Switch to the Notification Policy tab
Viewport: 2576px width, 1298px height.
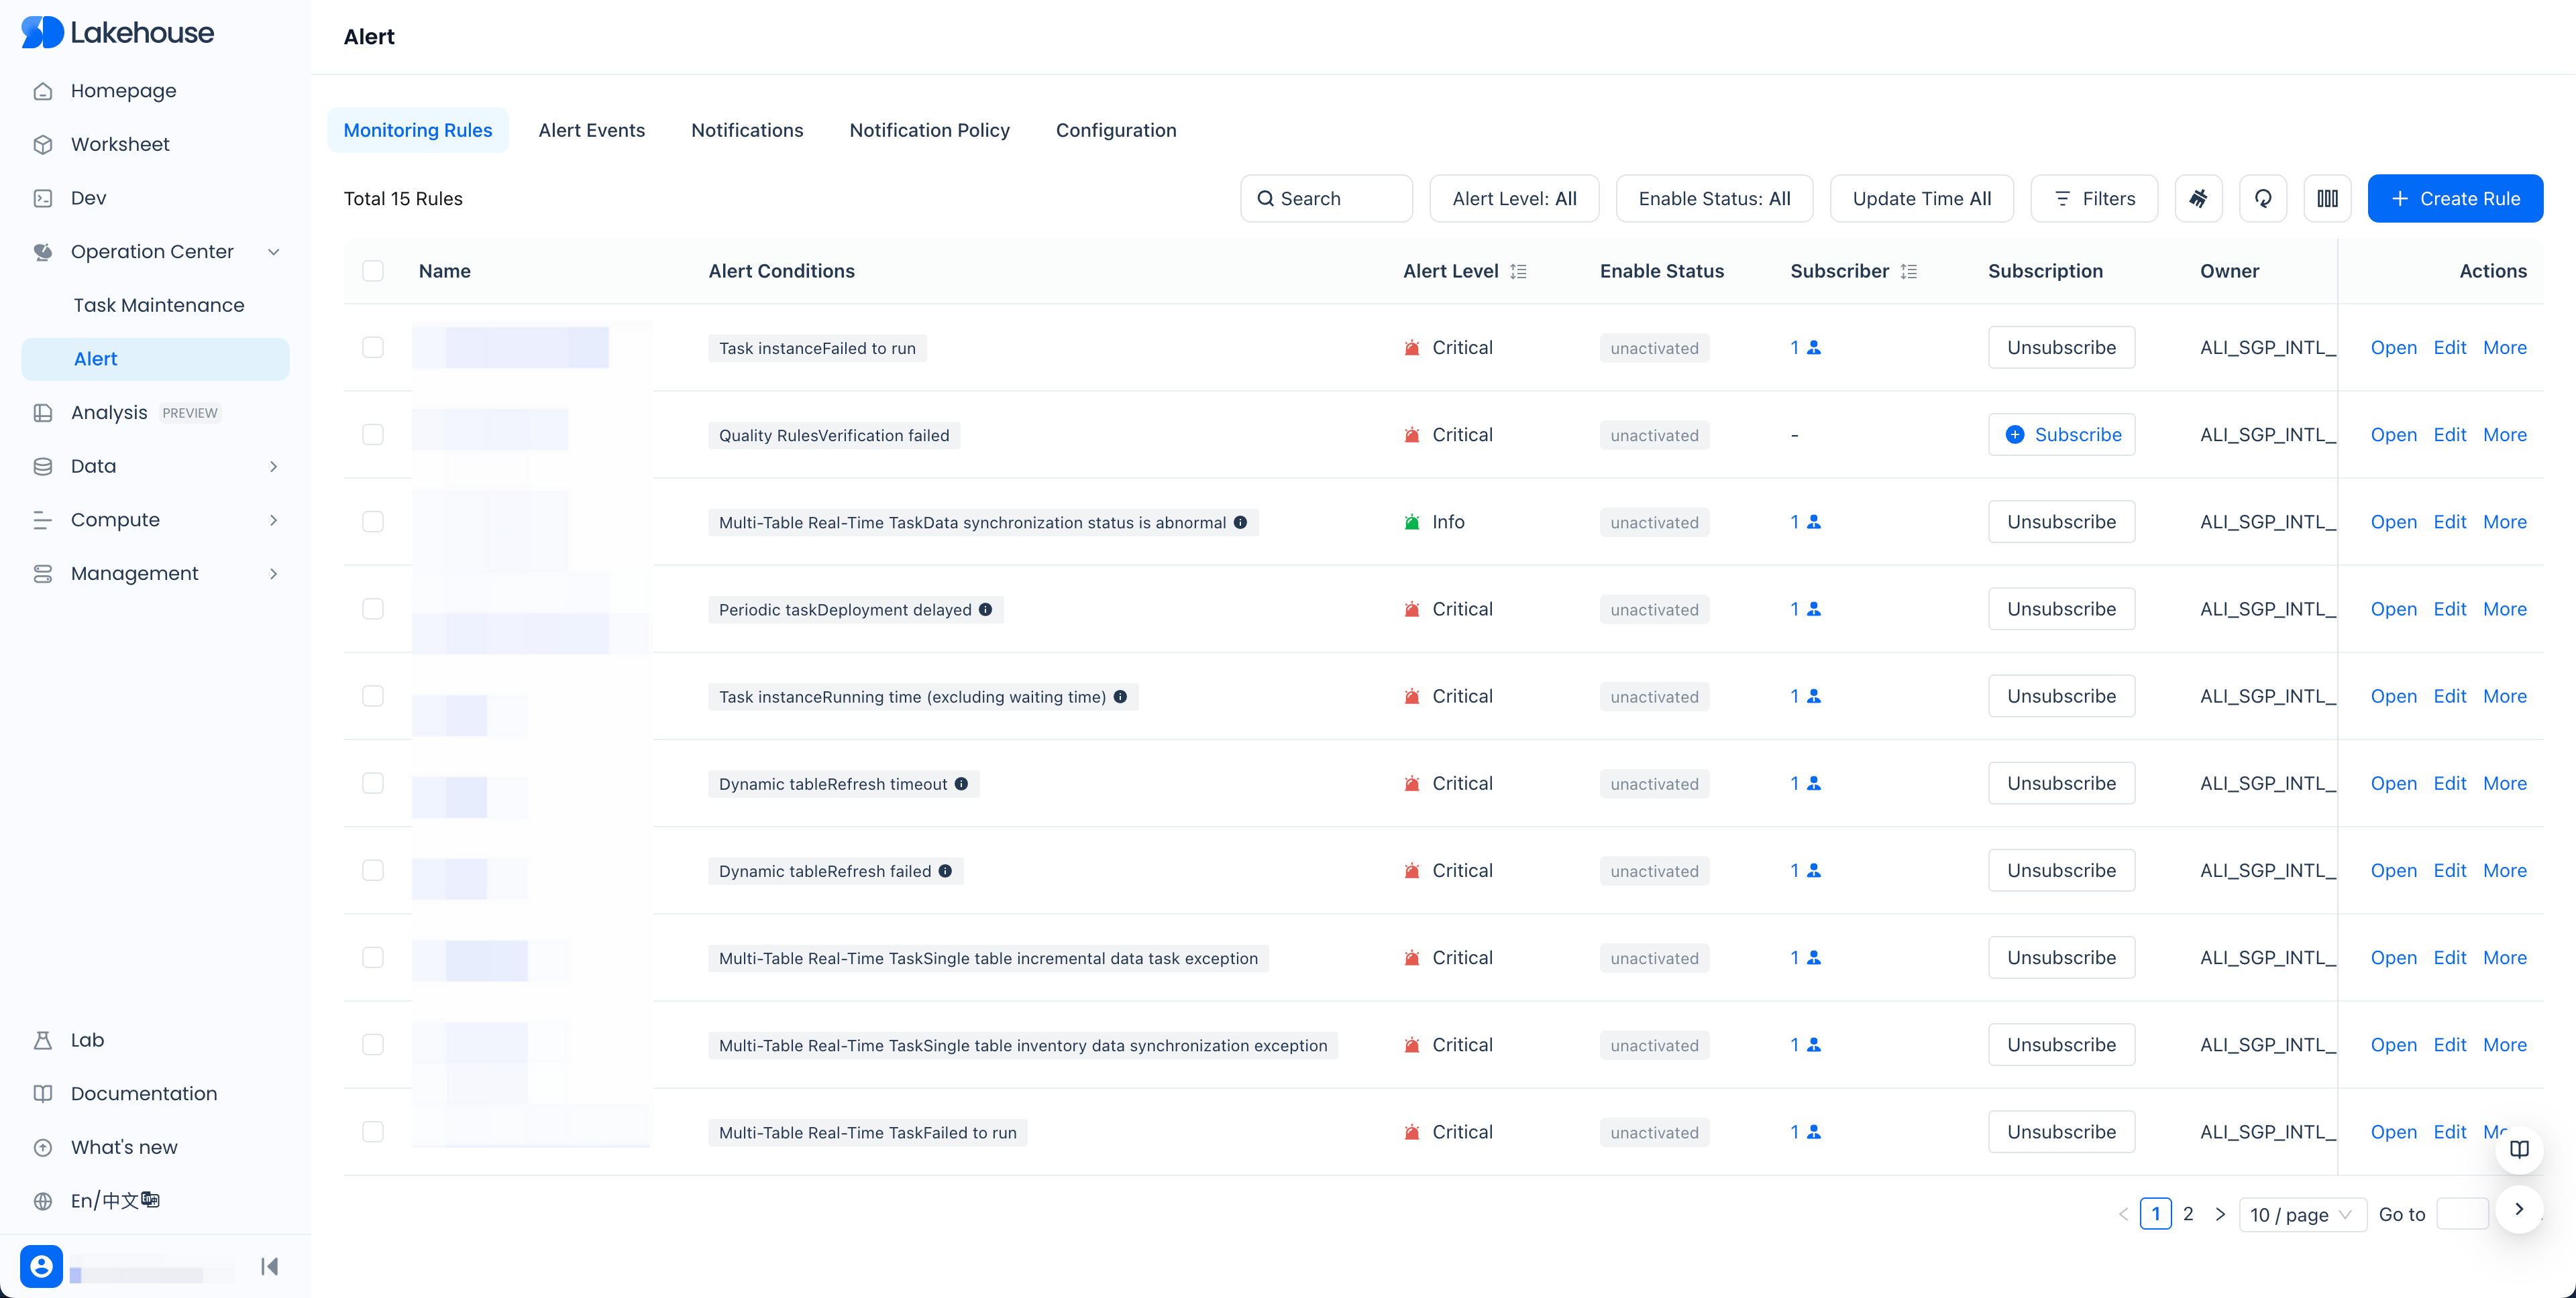(x=929, y=130)
